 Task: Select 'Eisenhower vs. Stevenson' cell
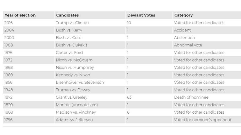tap(80, 82)
